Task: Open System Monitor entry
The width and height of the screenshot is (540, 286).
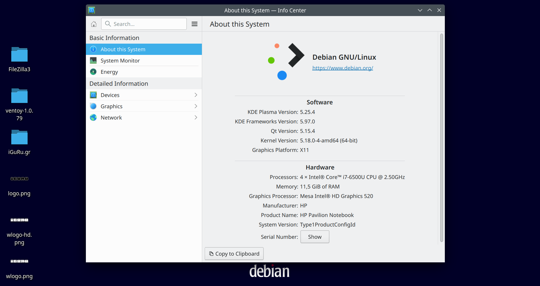Action: [x=144, y=61]
